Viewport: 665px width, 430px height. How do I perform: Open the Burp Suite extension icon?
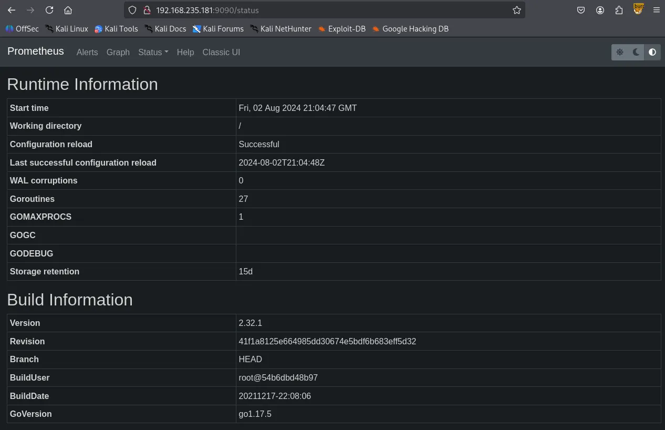[638, 9]
